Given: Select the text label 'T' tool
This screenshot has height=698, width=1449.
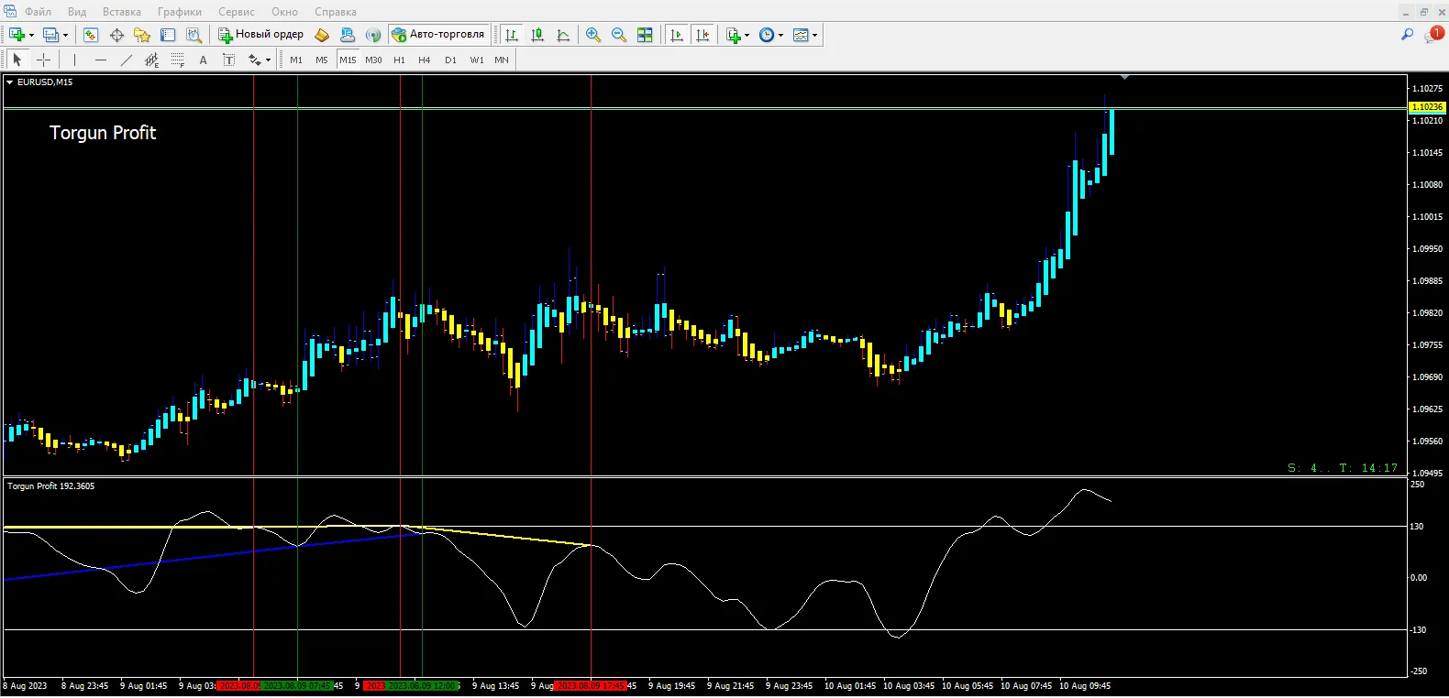Looking at the screenshot, I should point(228,60).
